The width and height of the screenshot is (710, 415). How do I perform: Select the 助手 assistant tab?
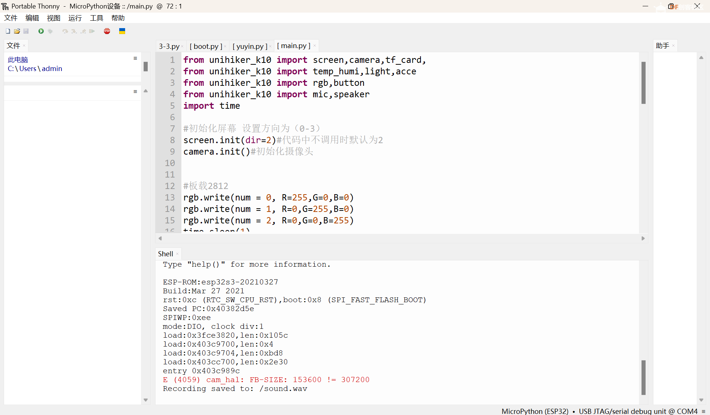coord(662,45)
